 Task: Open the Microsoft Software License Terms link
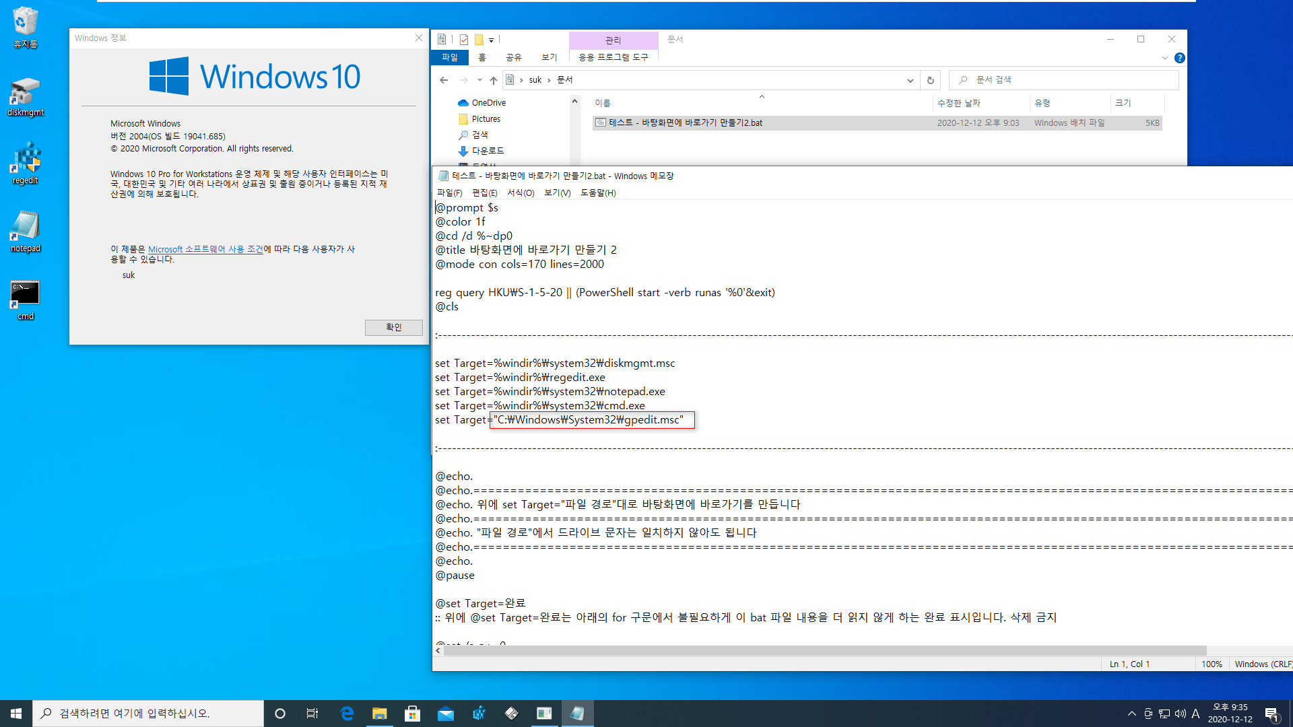tap(205, 249)
